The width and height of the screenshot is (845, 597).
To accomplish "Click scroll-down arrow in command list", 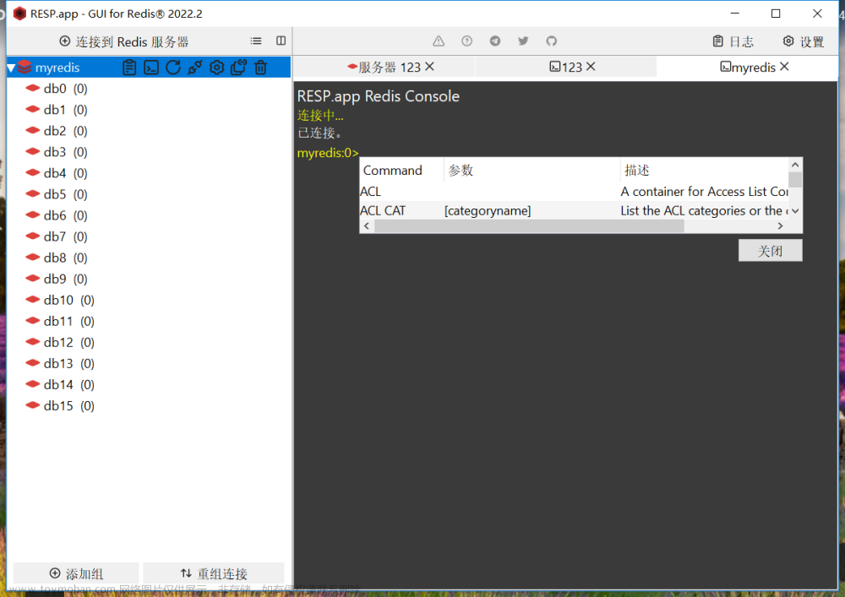I will tap(795, 211).
